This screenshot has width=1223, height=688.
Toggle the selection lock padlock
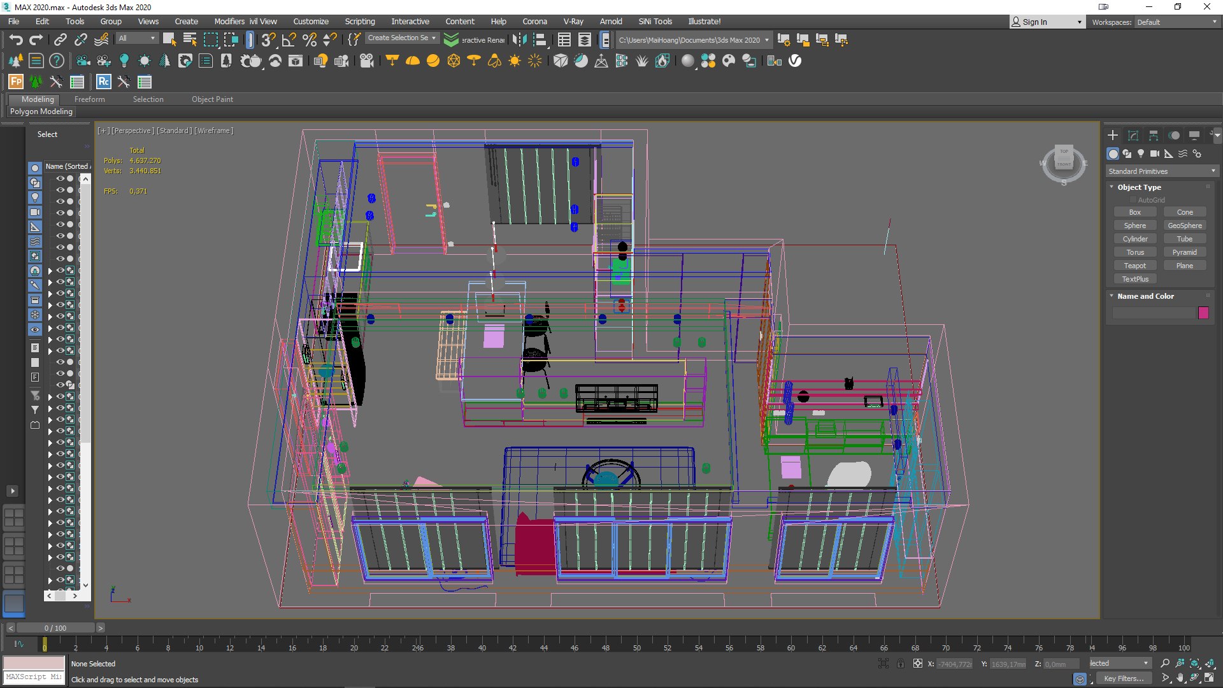click(x=901, y=663)
